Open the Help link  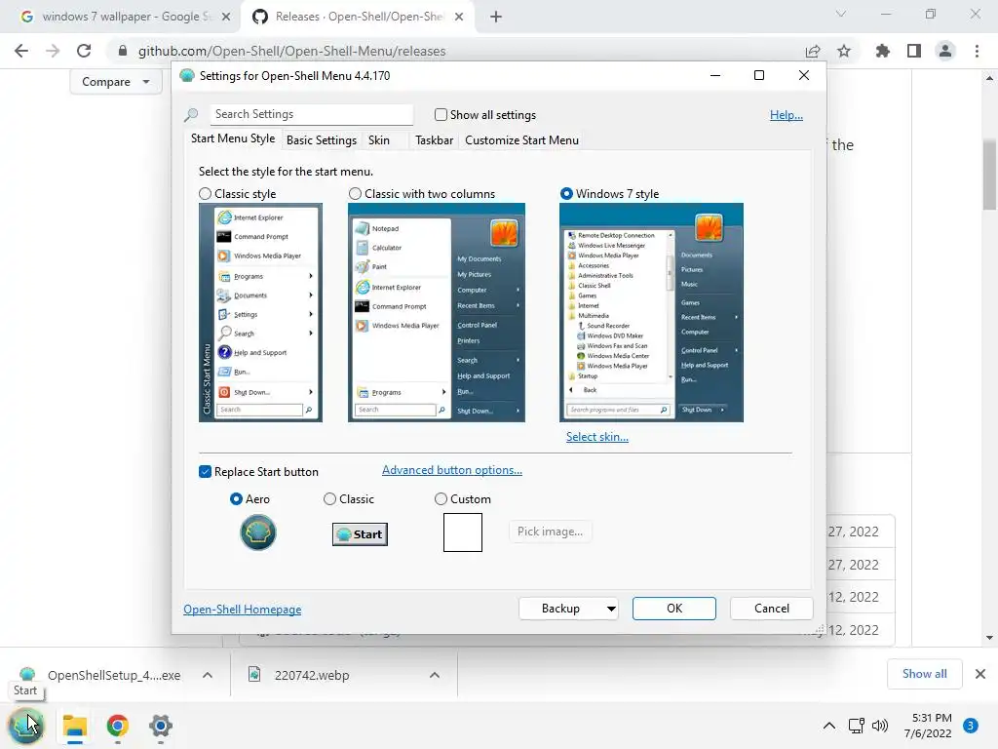pyautogui.click(x=787, y=115)
